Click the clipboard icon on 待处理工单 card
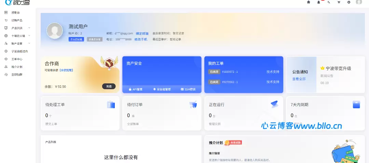 click(x=111, y=105)
